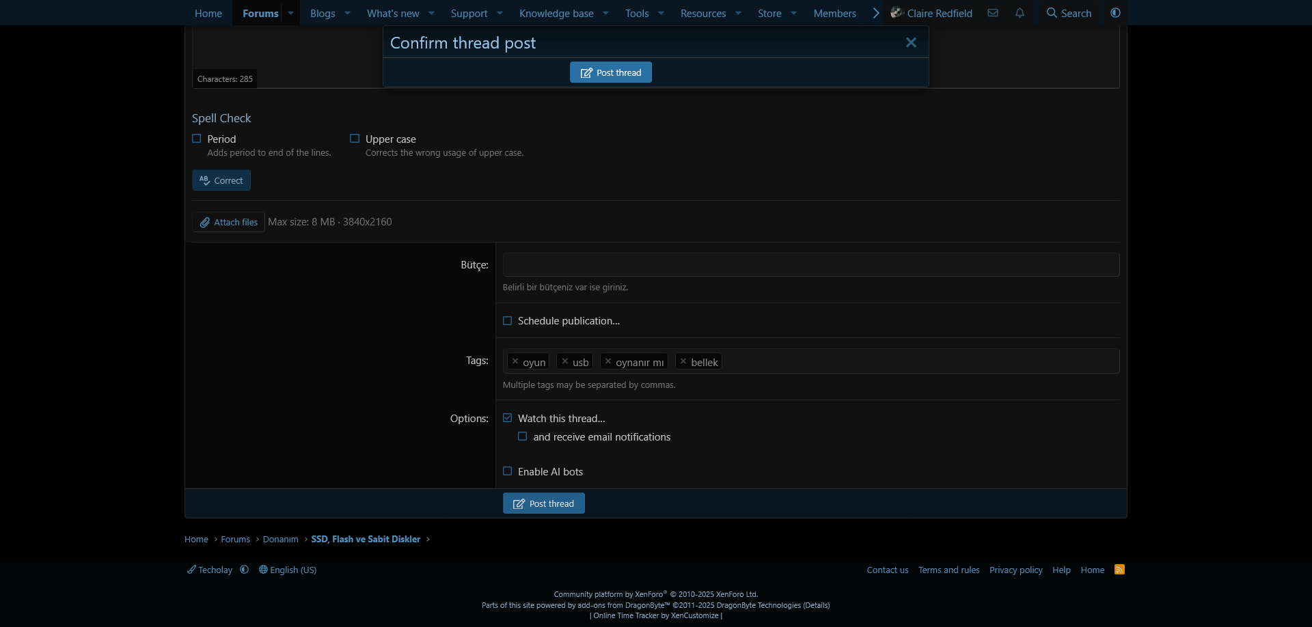The height and width of the screenshot is (627, 1312).
Task: Enable the Upper case correction option
Action: point(355,139)
